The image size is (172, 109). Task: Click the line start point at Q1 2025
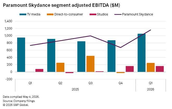click(x=30, y=45)
